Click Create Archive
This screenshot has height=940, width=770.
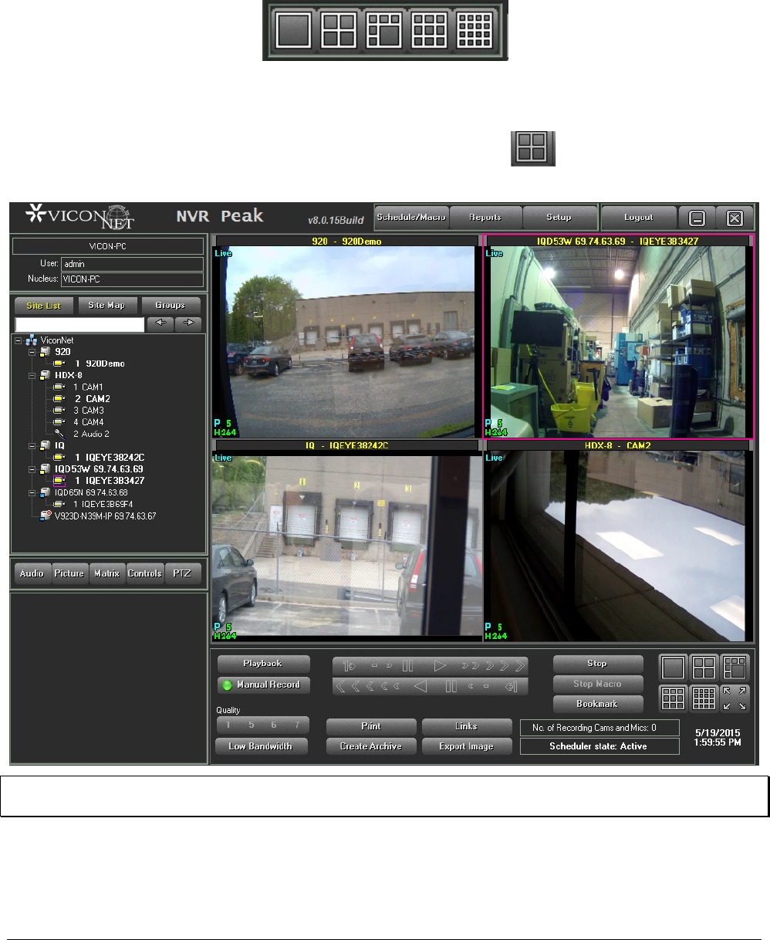click(x=371, y=746)
